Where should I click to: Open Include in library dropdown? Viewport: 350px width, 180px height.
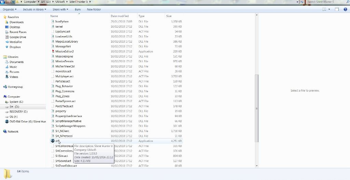click(x=35, y=9)
